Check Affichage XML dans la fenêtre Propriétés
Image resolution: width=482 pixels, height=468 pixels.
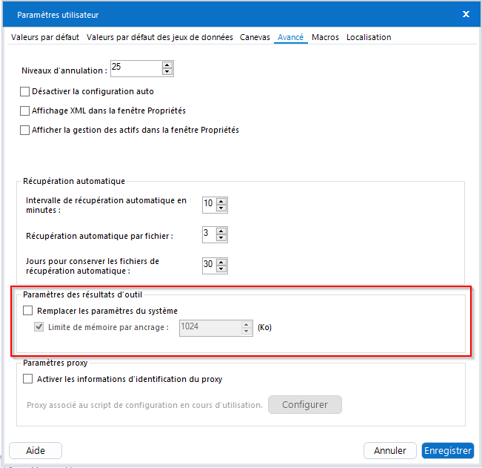[x=25, y=111]
